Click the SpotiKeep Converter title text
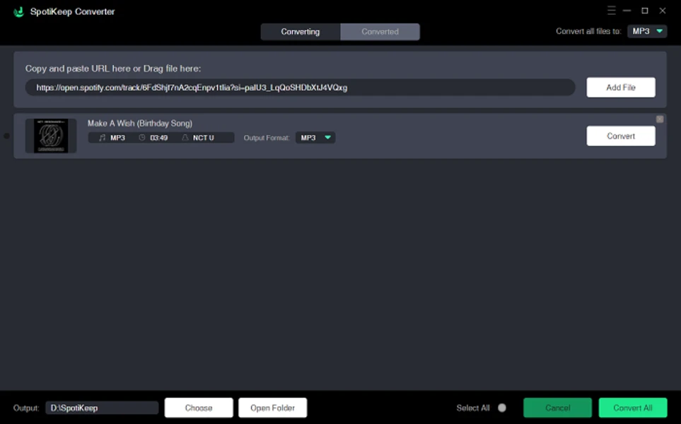 (73, 12)
